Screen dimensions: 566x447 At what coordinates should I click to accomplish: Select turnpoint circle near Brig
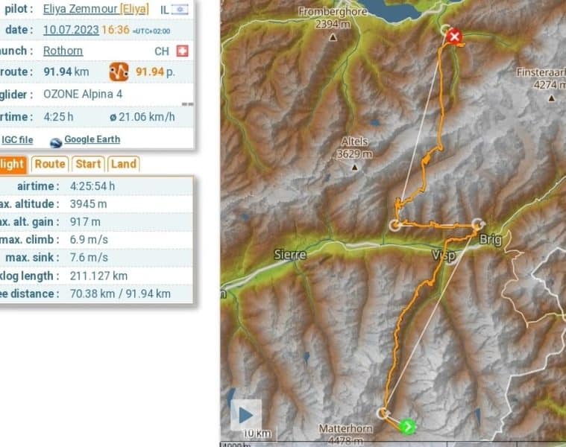click(x=478, y=224)
